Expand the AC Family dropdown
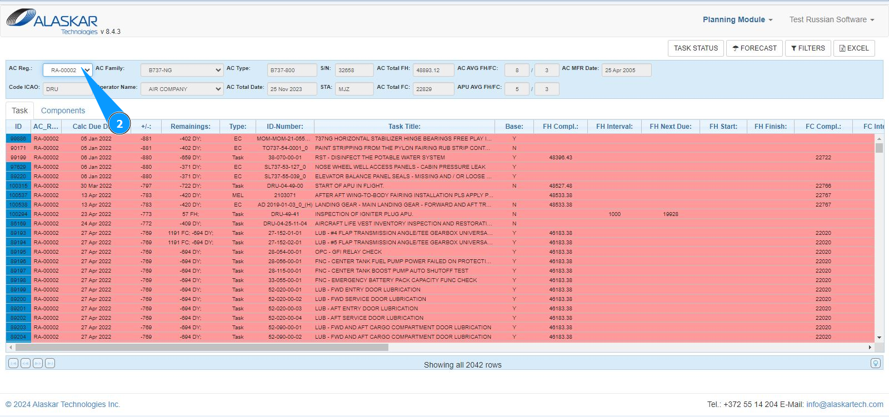Screen dimensions: 889x417 coord(182,70)
